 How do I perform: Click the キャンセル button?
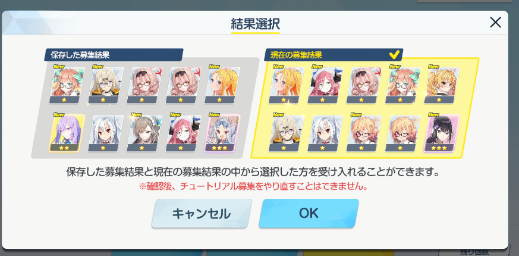tap(202, 213)
